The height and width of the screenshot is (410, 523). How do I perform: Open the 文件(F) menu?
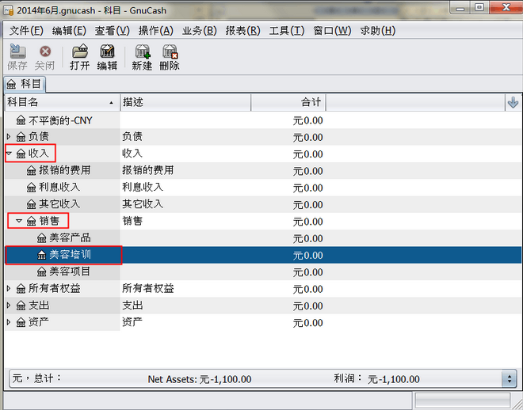tap(26, 31)
